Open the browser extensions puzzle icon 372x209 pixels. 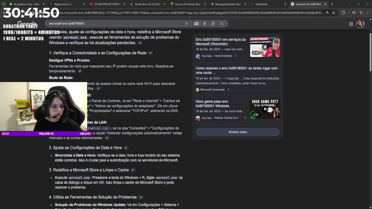[344, 13]
